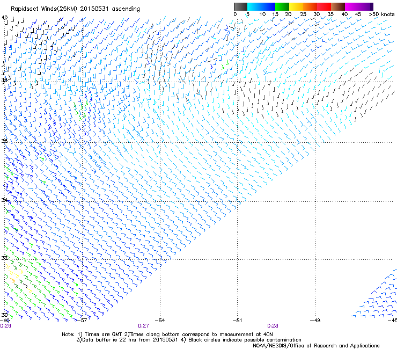Click the legend tick label '35'
Screen dimensions: 397x349
click(330, 14)
